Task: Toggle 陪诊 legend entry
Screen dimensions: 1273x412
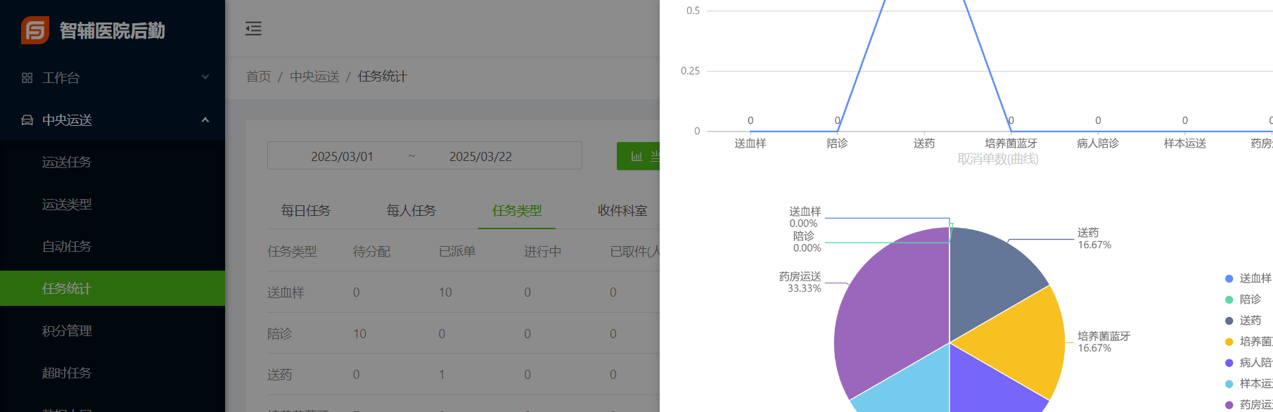Action: point(1243,300)
